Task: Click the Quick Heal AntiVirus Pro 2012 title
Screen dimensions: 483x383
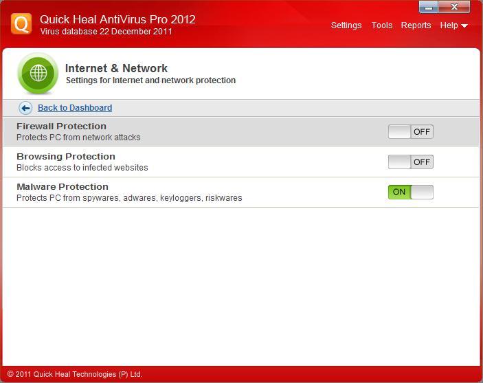Action: [x=117, y=19]
